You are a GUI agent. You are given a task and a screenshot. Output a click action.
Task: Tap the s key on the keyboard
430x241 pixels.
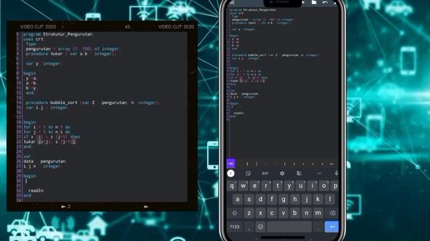coord(249,199)
